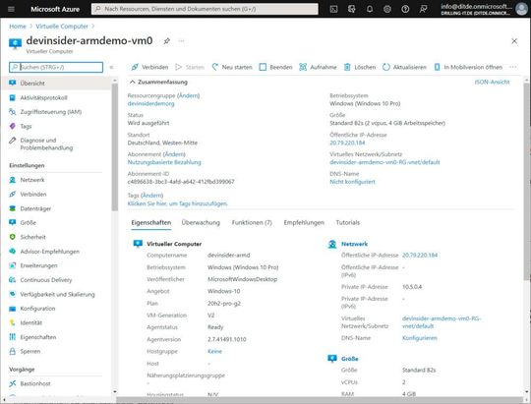Open devinsiderdemorg resource group link
The width and height of the screenshot is (531, 404).
151,103
